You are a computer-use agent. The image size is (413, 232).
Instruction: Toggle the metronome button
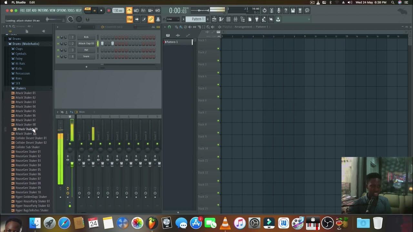coord(129,11)
